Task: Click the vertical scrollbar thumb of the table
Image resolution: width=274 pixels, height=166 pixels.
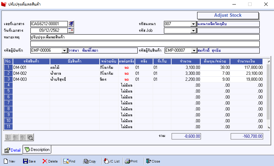Action: [x=268, y=92]
